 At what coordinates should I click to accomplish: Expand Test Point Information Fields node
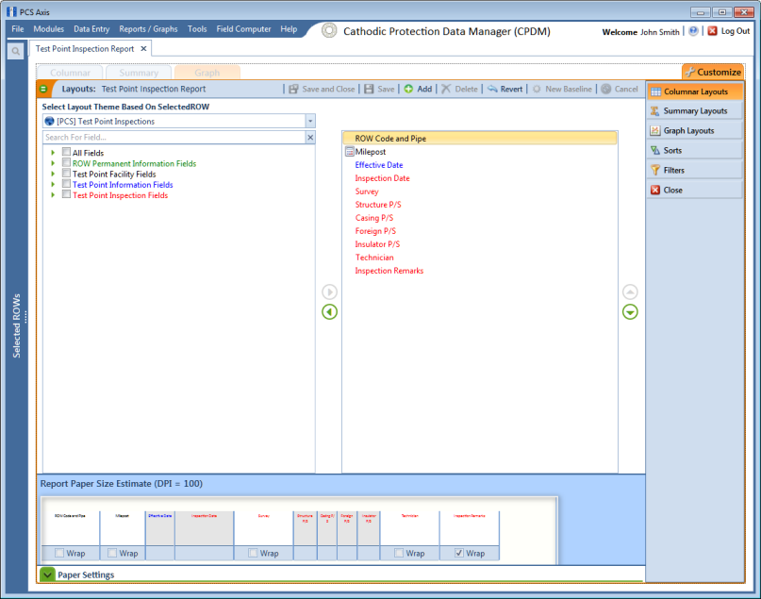[x=53, y=185]
